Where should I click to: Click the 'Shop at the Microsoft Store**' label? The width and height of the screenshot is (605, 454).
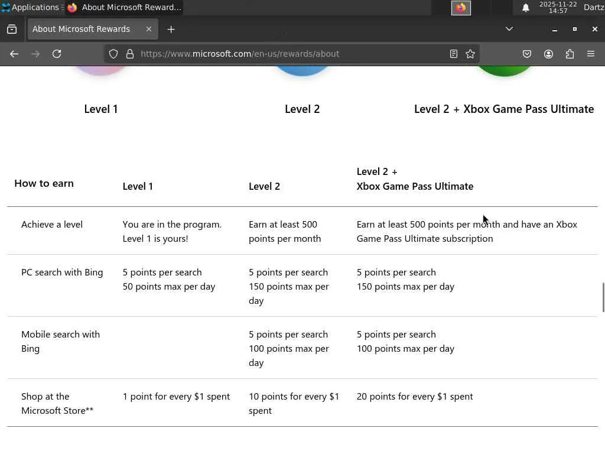[57, 403]
